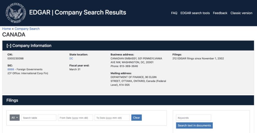The image size is (257, 133).
Task: Go to the Feedback page
Action: click(220, 13)
